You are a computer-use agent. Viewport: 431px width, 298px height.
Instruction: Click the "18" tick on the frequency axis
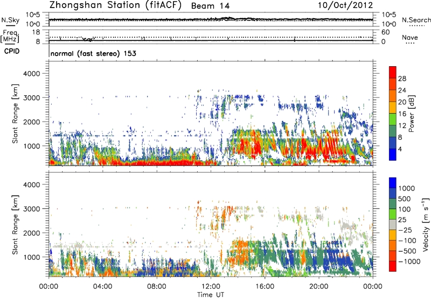pos(36,32)
